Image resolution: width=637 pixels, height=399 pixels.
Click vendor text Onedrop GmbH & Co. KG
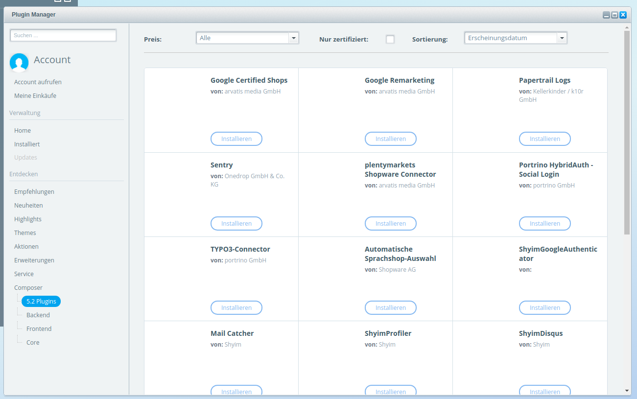[x=247, y=180]
